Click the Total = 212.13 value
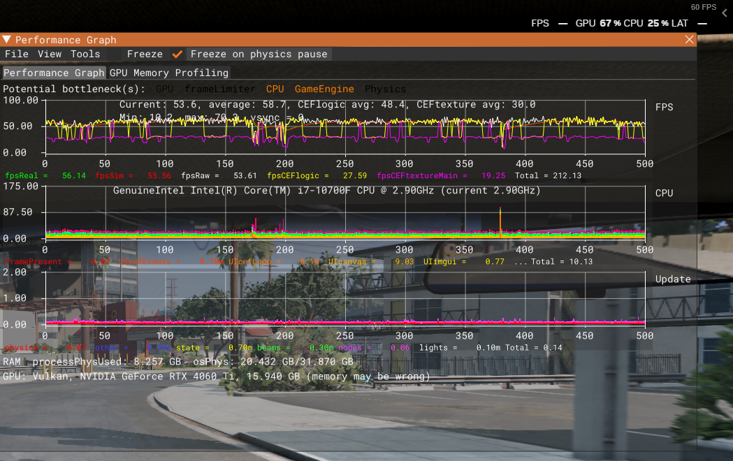 click(x=548, y=175)
